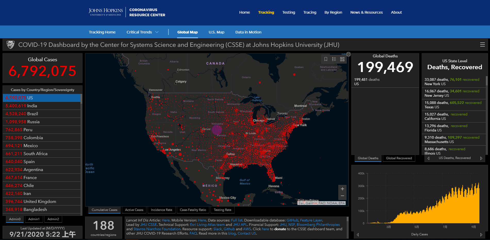Screen dimensions: 490x240
Task: Click the JHU shield icon beside the dashboard title
Action: point(11,45)
